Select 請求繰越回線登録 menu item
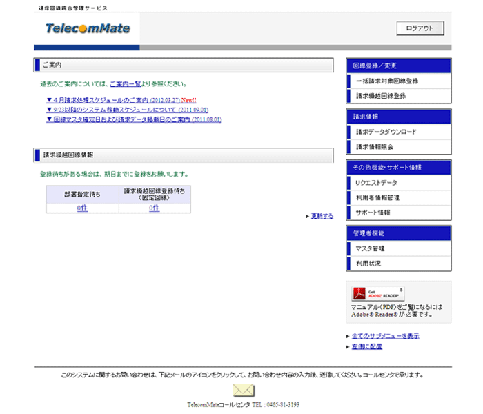Image resolution: width=483 pixels, height=414 pixels. pyautogui.click(x=399, y=96)
